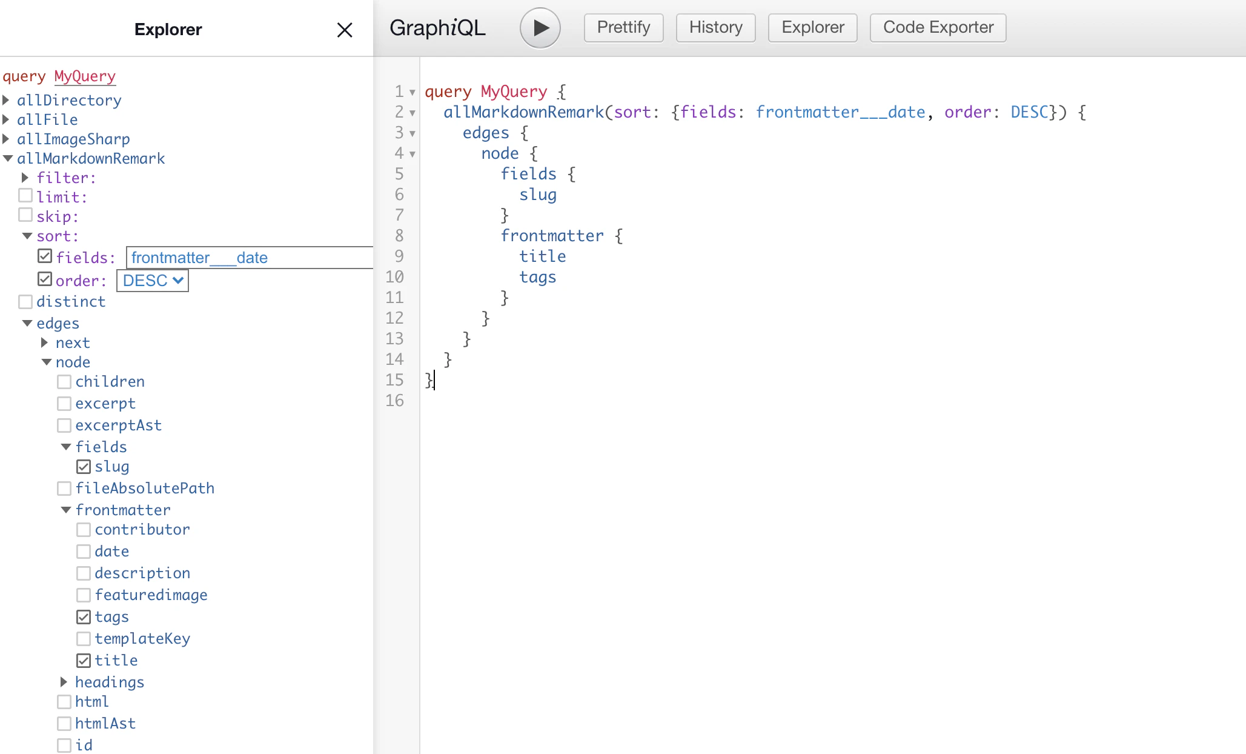Open the DESC order dropdown
The height and width of the screenshot is (754, 1246).
(x=153, y=281)
